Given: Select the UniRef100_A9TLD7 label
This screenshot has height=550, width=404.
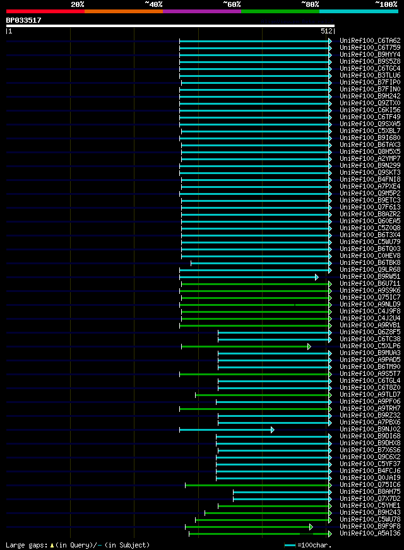Looking at the screenshot, I should 370,395.
